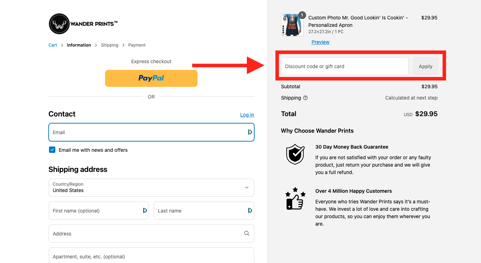The width and height of the screenshot is (481, 263).
Task: Click the autofill icon in Last name field
Action: point(250,210)
